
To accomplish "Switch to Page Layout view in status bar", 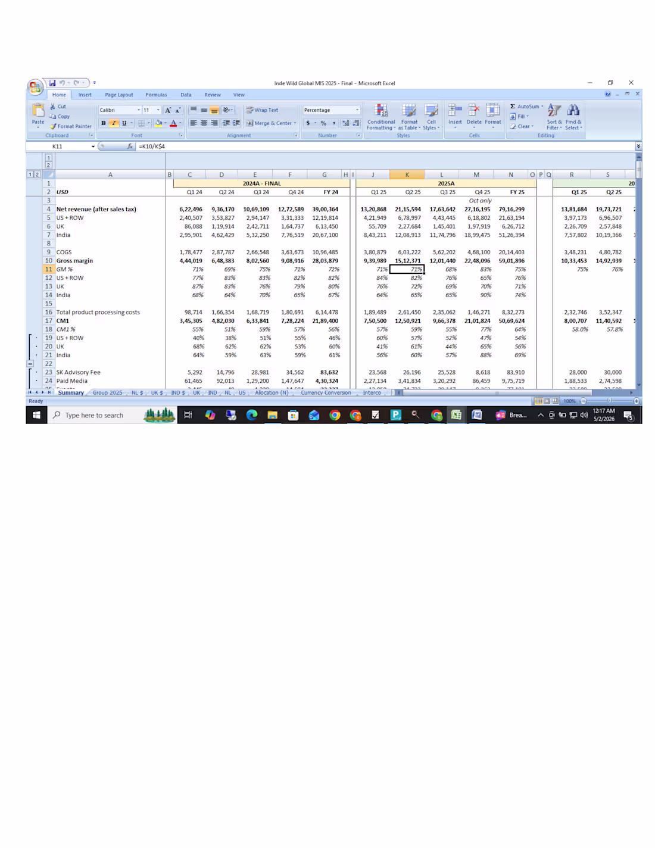I will pyautogui.click(x=547, y=401).
